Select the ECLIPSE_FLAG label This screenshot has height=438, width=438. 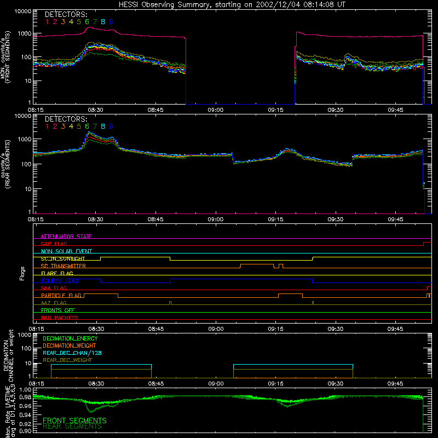click(x=60, y=281)
